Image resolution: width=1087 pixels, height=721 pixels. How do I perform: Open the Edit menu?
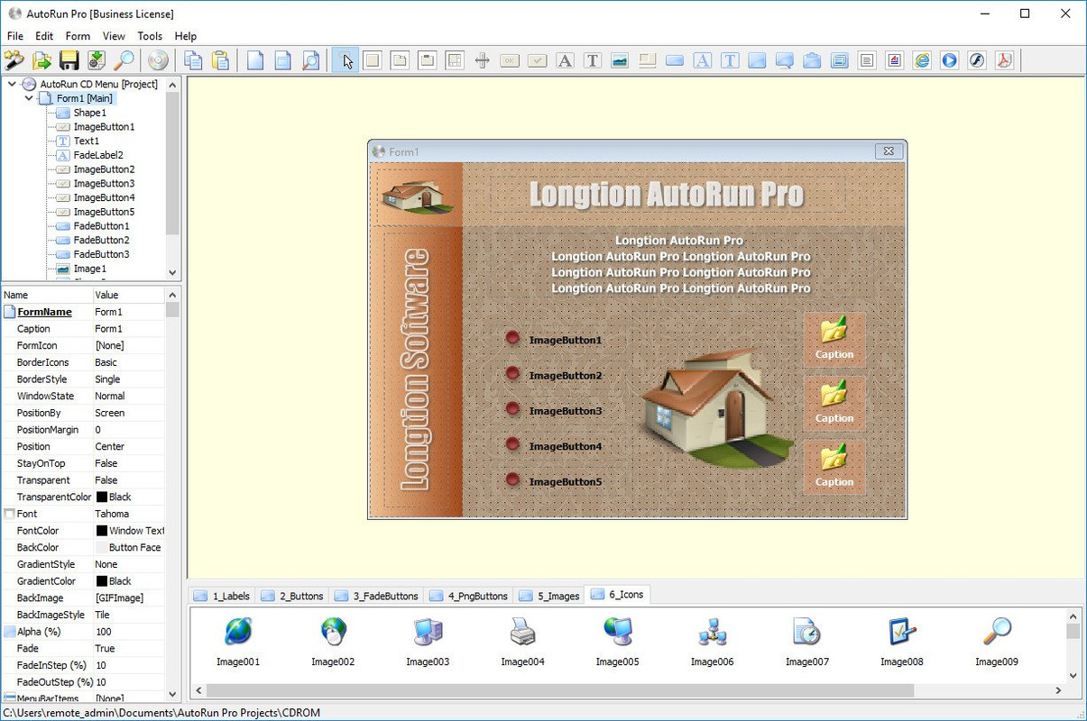[x=44, y=36]
